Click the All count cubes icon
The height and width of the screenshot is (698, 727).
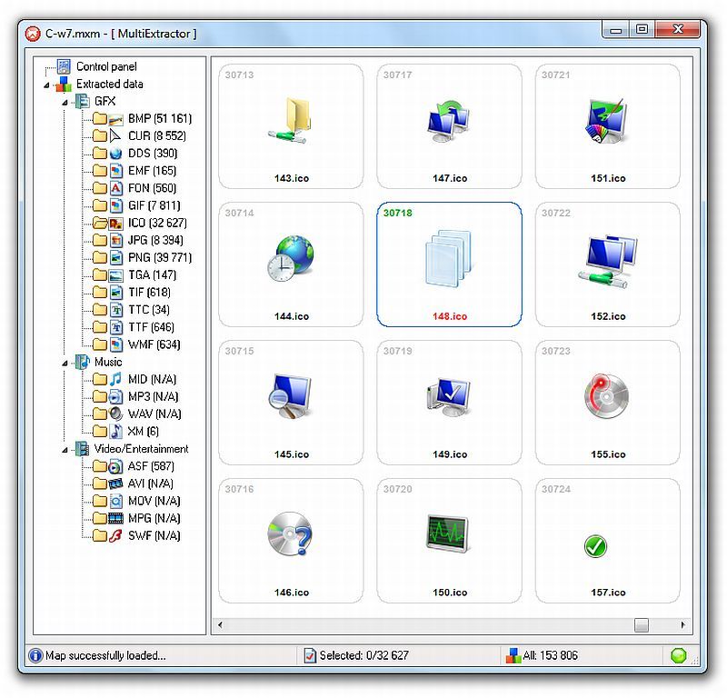pos(513,655)
